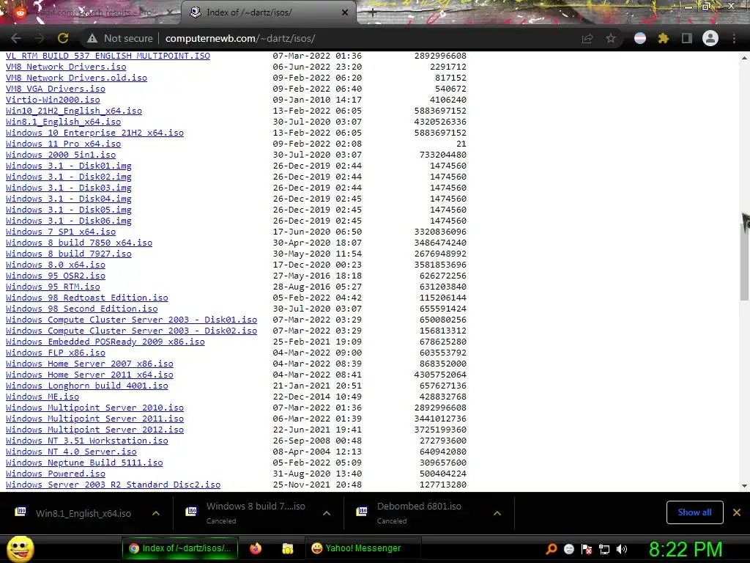Reload the page with the refresh icon
The height and width of the screenshot is (563, 750).
coord(63,38)
